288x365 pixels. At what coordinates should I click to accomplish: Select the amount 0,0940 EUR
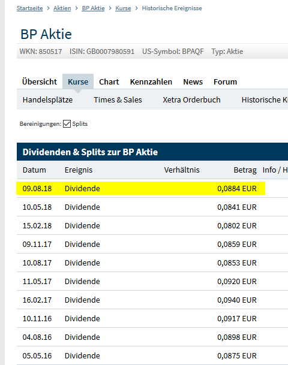237,300
